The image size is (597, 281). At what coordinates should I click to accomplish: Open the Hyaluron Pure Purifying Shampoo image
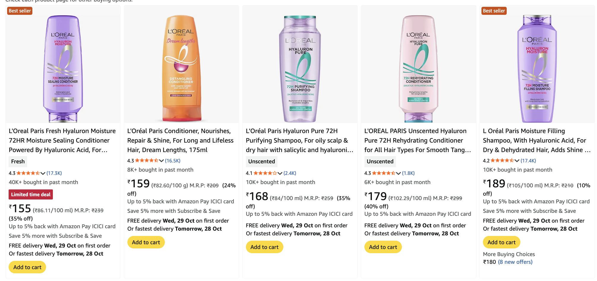300,68
